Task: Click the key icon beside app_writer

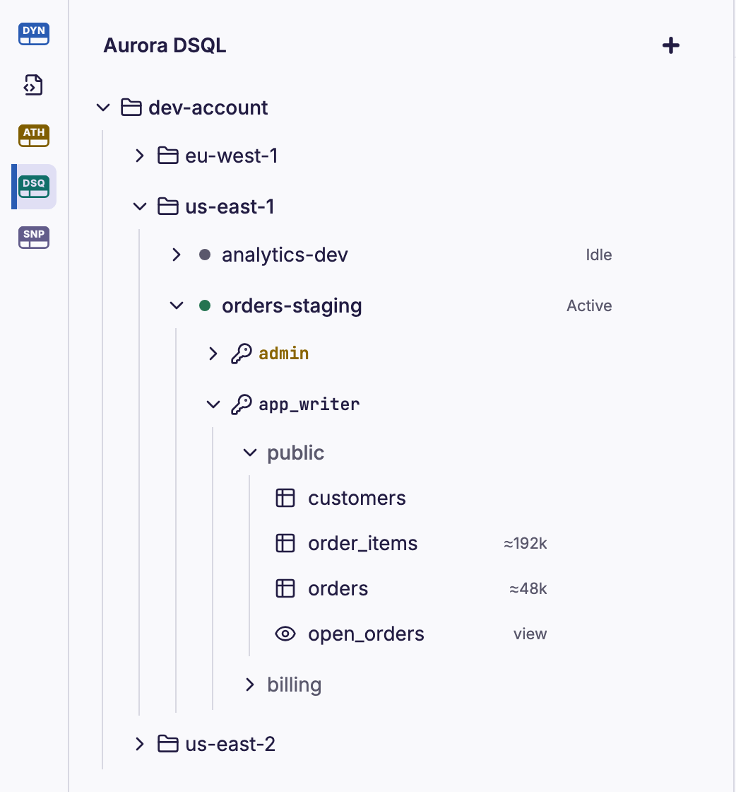Action: coord(242,404)
